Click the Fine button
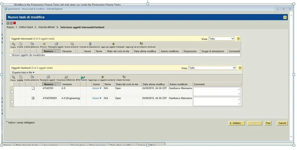The width and height of the screenshot is (297, 150). point(268,123)
